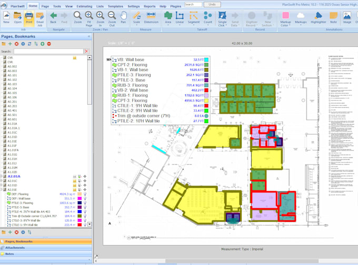Click the Print icon in the ribbon

coord(29,16)
